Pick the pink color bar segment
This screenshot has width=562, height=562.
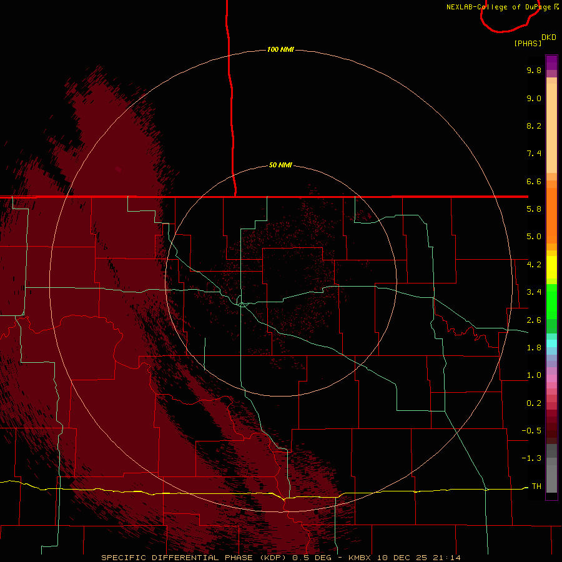point(551,378)
